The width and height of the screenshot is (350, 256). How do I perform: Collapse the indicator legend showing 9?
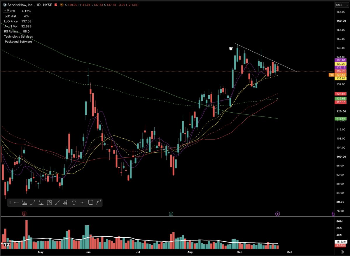pos(6,11)
